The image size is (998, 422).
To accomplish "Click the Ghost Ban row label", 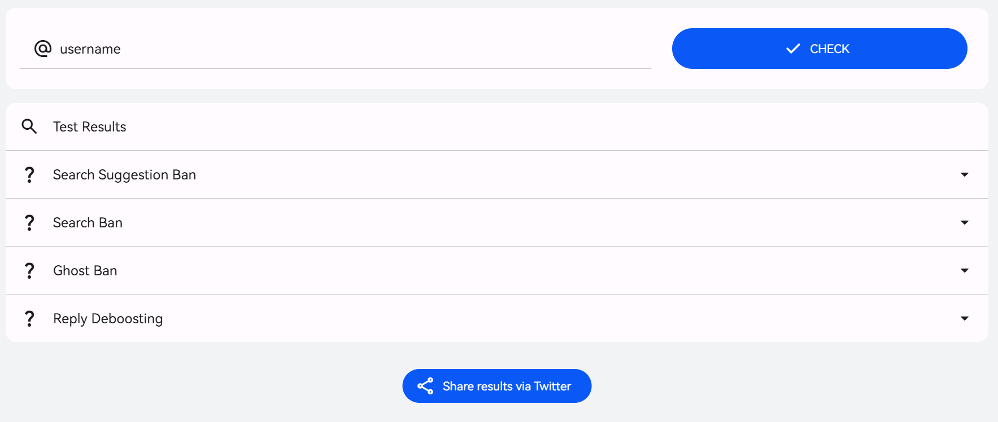I will coord(85,270).
